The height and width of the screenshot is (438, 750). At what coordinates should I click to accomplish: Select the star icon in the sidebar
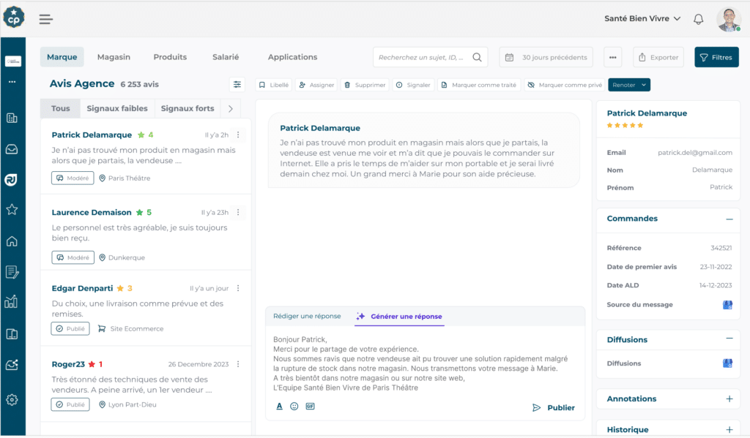coord(11,208)
